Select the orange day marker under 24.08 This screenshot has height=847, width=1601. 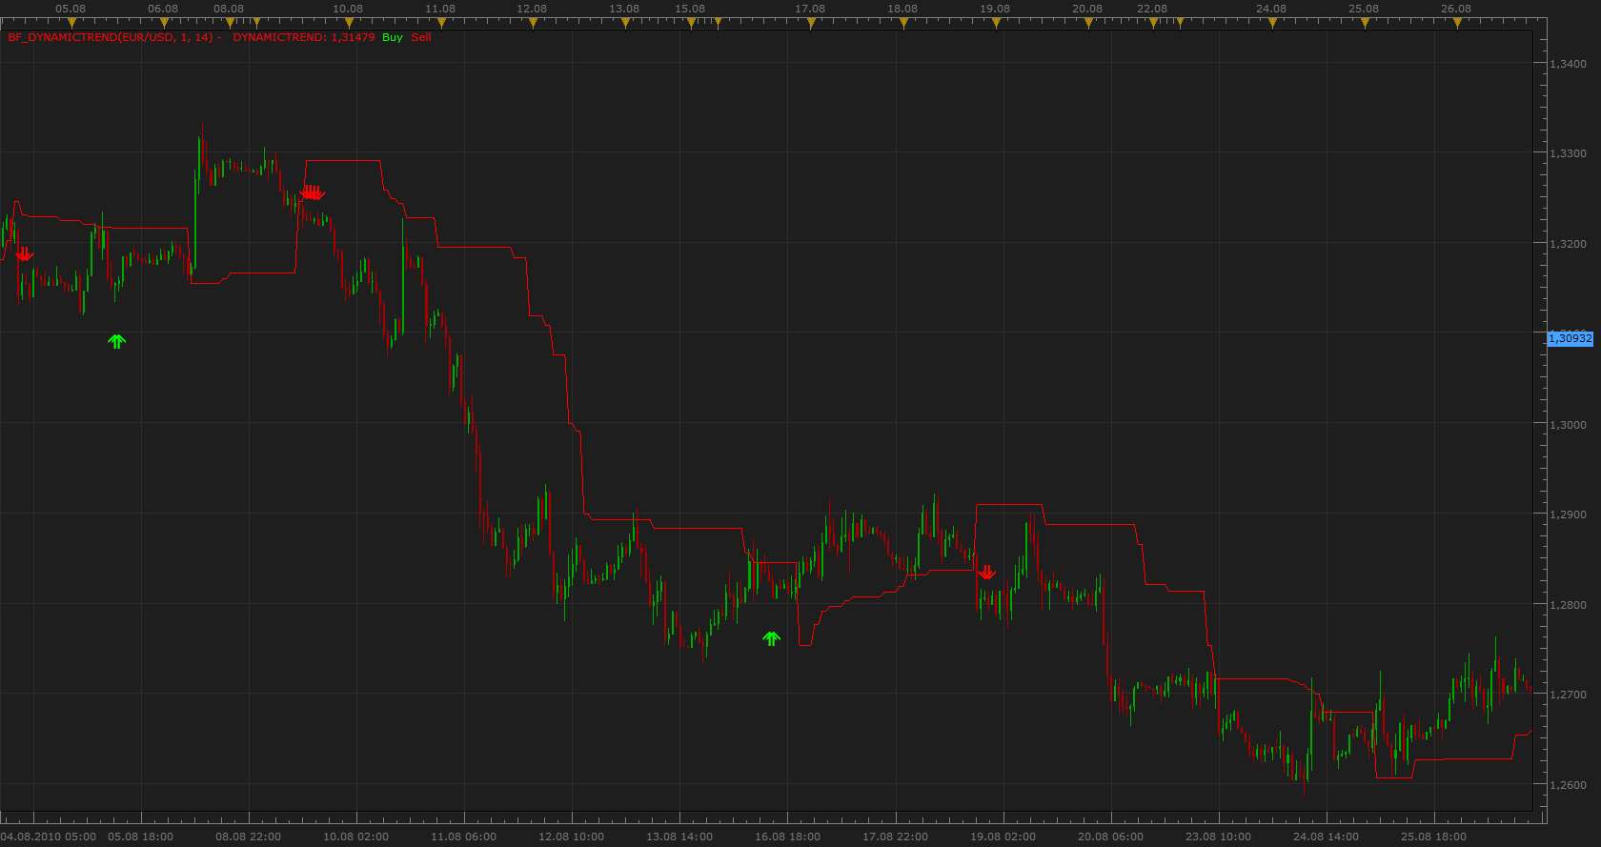[x=1272, y=23]
